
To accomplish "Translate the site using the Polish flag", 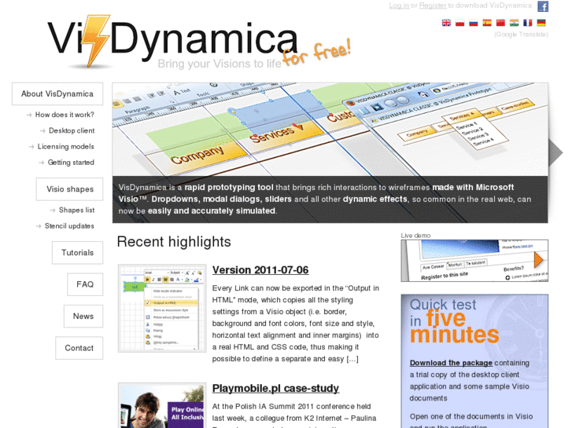I will tap(460, 23).
